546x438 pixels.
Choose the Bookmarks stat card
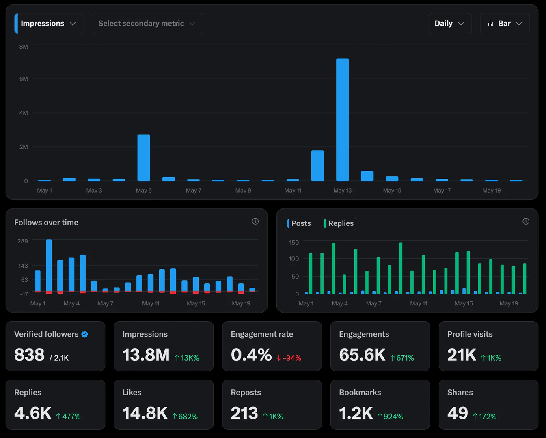click(380, 404)
